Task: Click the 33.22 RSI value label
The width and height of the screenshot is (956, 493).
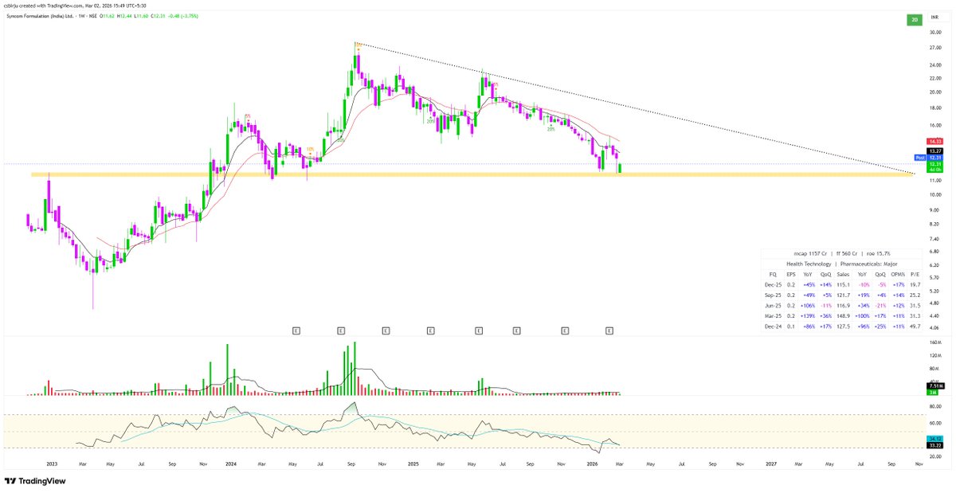Action: (x=934, y=447)
